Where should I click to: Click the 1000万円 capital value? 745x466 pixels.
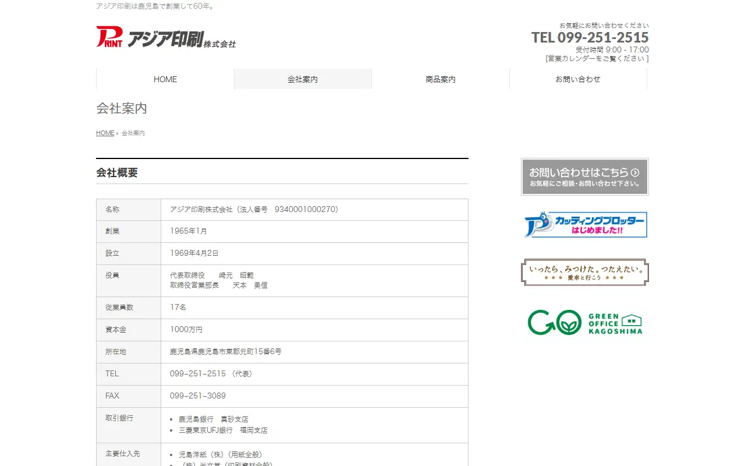tap(186, 330)
